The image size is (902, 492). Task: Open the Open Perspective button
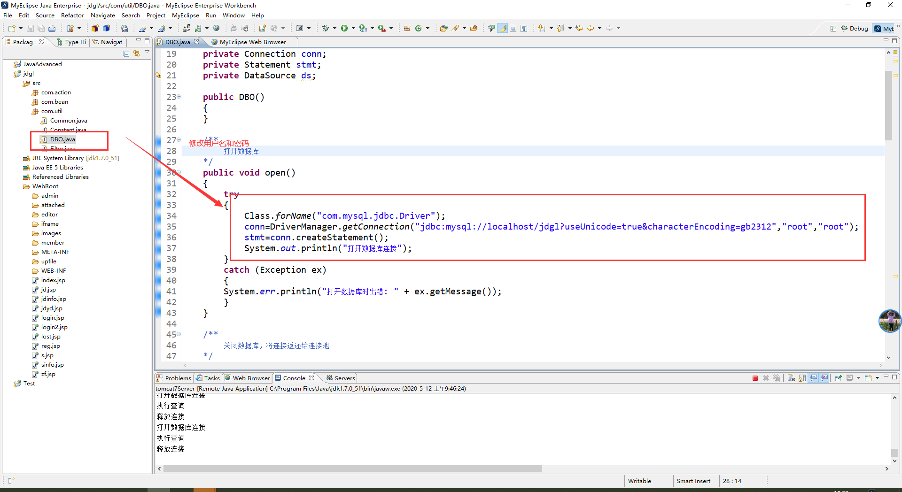(x=833, y=28)
